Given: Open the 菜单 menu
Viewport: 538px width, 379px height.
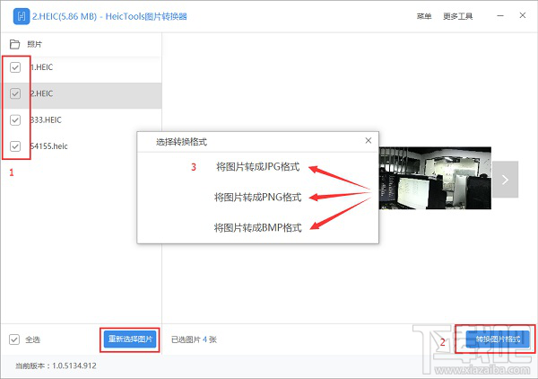Looking at the screenshot, I should pyautogui.click(x=424, y=16).
